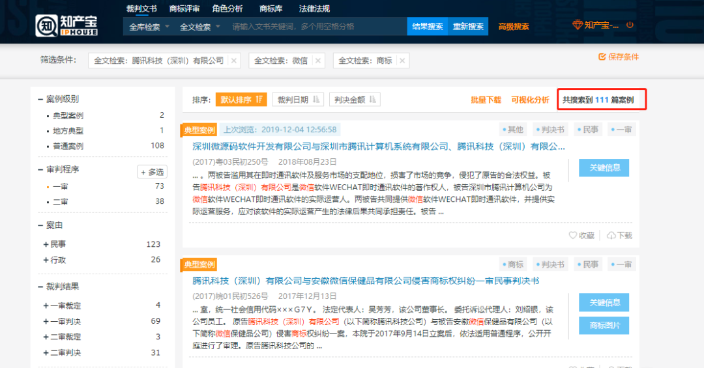The height and width of the screenshot is (368, 704).
Task: Click case number (2017)皖01民初526号
Action: [230, 296]
